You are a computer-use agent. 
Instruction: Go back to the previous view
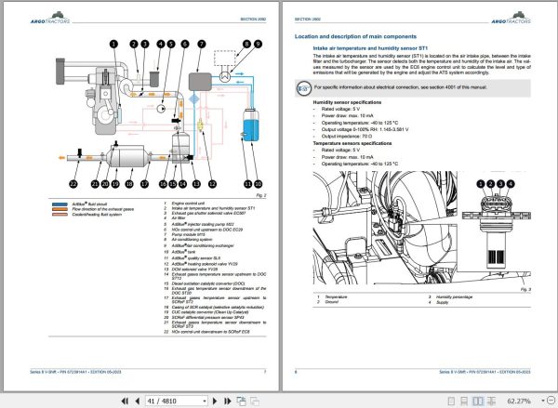(x=241, y=401)
